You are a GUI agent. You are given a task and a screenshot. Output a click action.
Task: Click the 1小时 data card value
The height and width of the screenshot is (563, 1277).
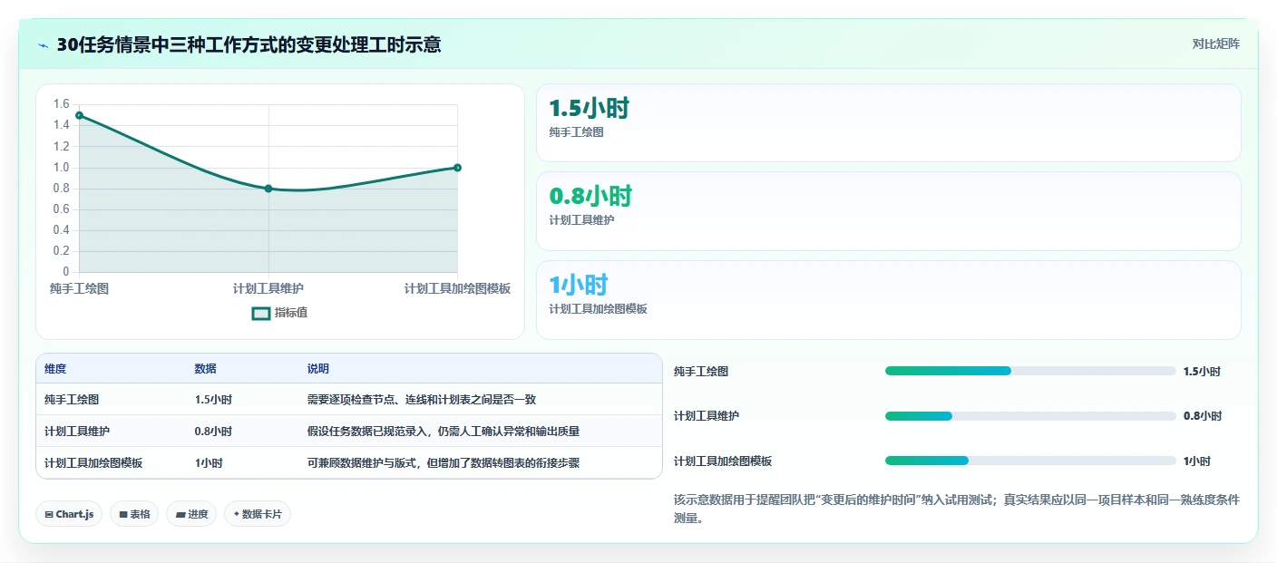pyautogui.click(x=578, y=285)
